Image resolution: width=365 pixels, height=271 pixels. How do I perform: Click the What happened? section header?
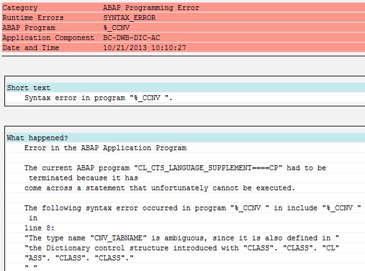tap(37, 138)
